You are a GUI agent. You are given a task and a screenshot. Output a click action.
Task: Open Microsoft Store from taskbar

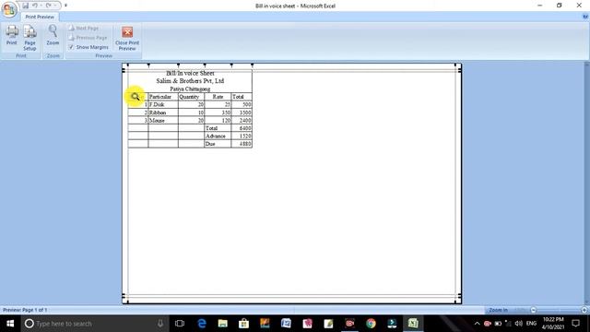pyautogui.click(x=243, y=324)
